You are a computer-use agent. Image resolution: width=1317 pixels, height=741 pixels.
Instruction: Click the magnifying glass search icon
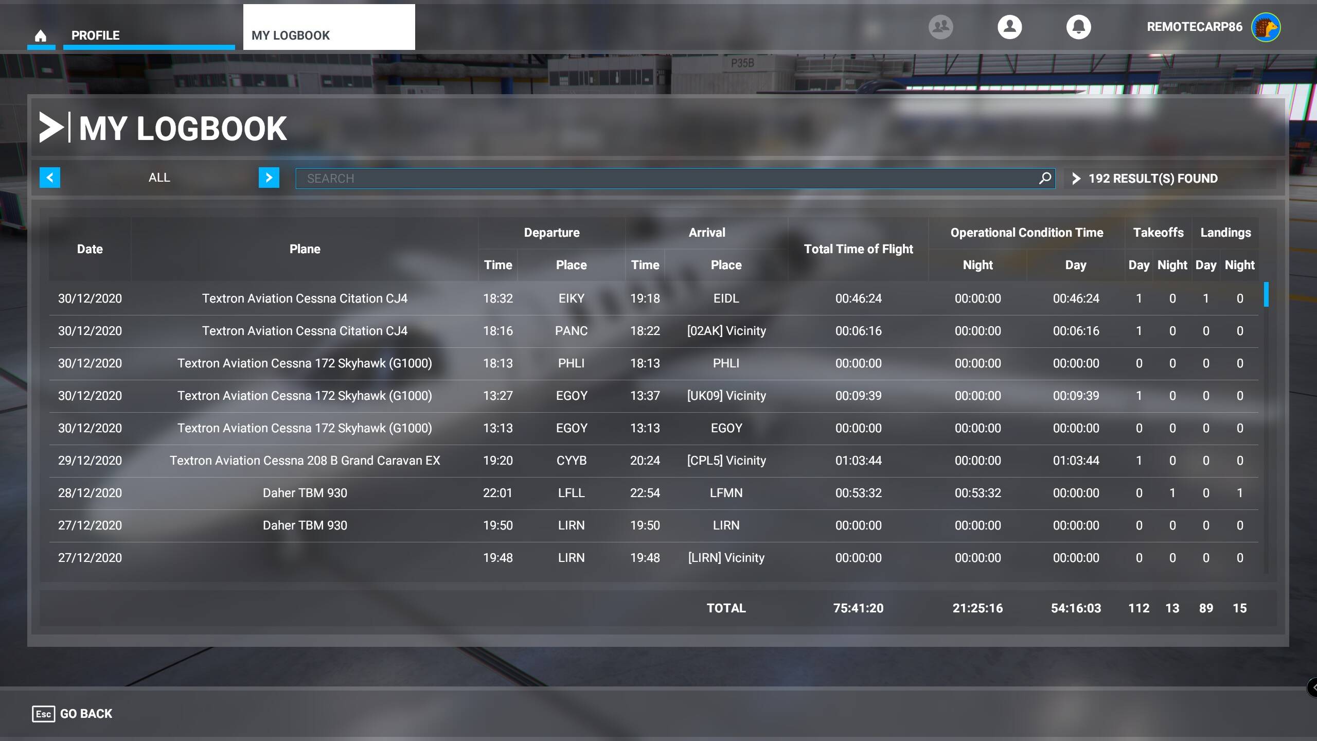click(1044, 178)
